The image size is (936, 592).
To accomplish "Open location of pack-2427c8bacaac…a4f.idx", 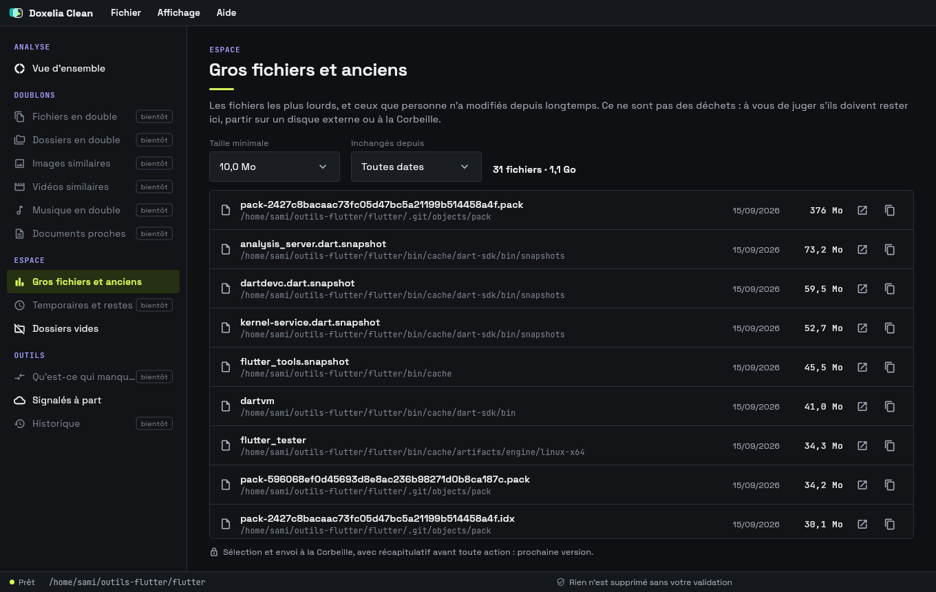I will [x=862, y=524].
